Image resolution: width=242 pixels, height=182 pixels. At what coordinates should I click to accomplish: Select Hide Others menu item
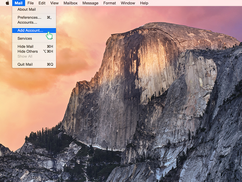[34, 52]
